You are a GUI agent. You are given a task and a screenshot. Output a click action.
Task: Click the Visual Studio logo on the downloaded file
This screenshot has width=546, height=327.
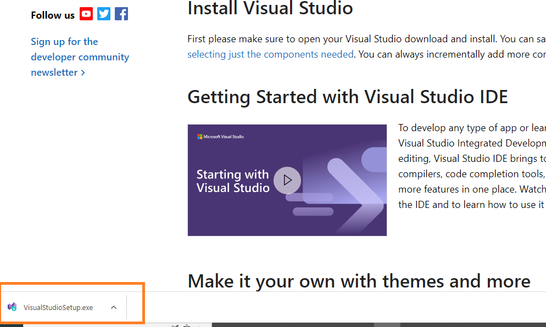[x=11, y=306]
